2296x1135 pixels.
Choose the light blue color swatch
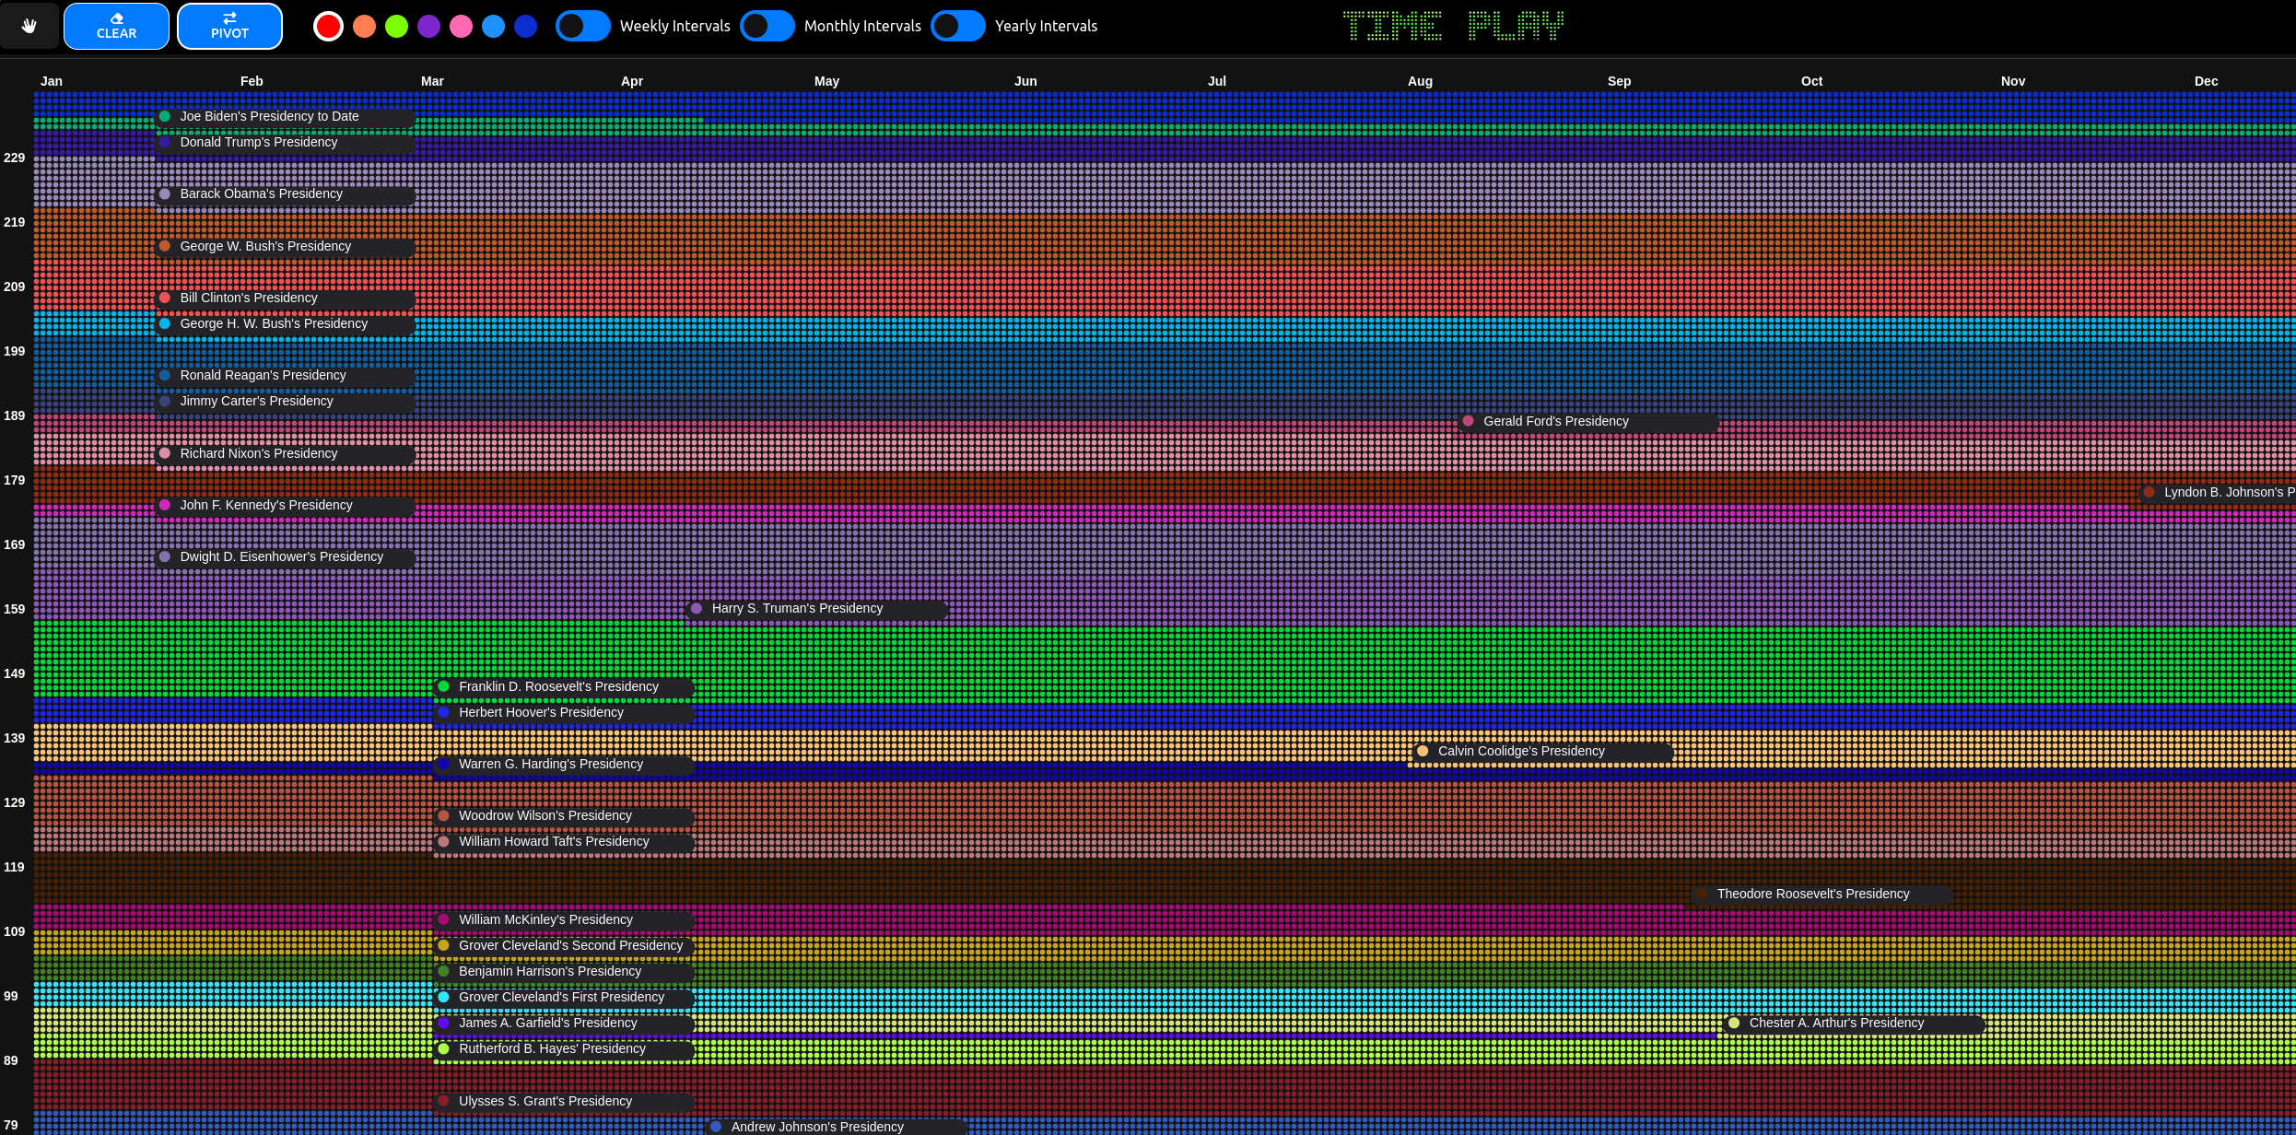pos(493,26)
